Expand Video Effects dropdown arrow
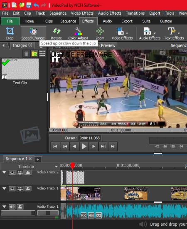This screenshot has width=187, height=229. click(x=127, y=33)
